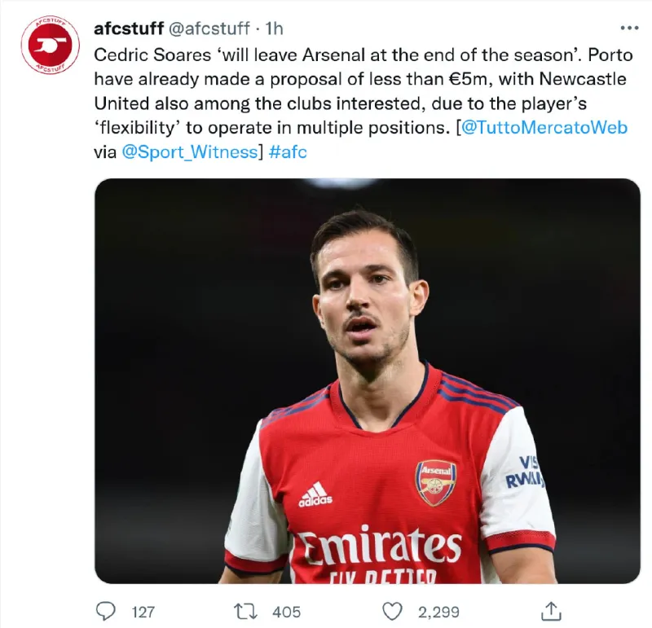This screenshot has width=652, height=628.
Task: Click the Arsenal crest on the shirt
Action: tap(436, 482)
